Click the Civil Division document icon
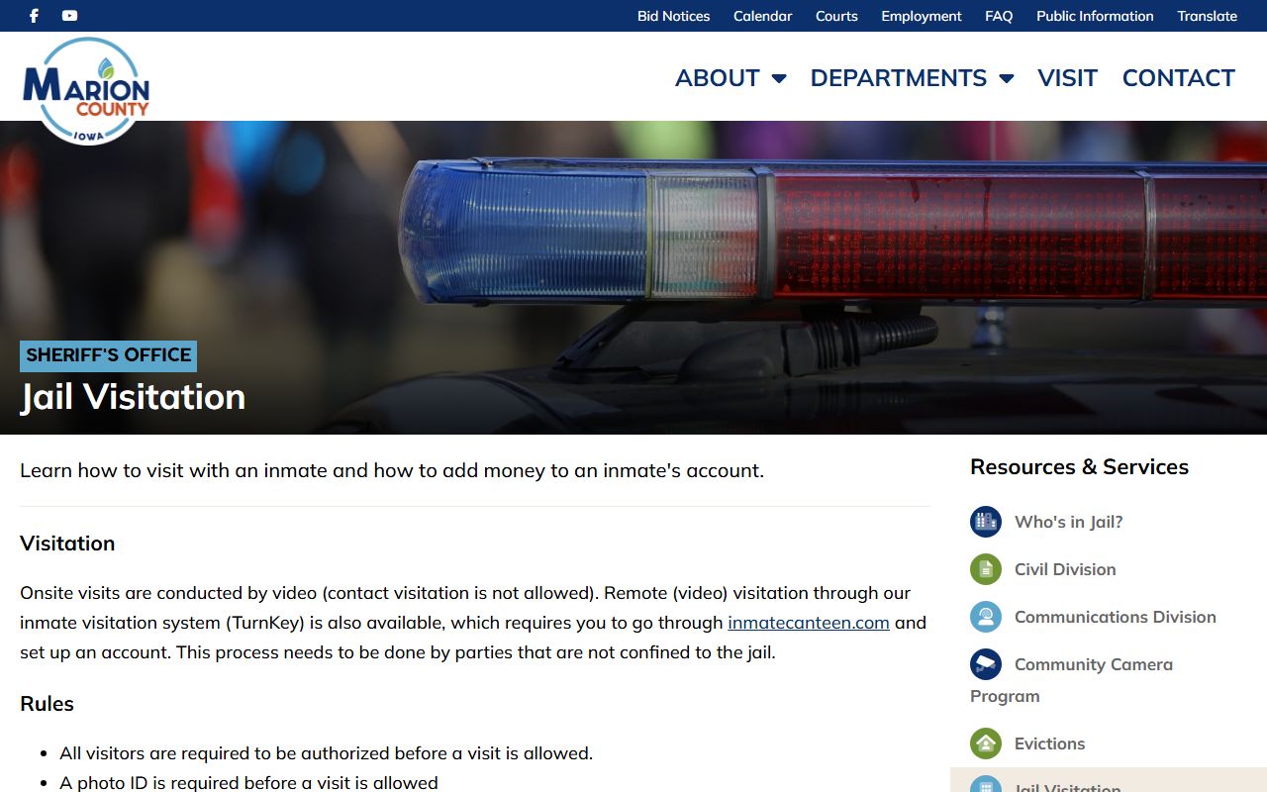This screenshot has height=792, width=1267. (986, 569)
